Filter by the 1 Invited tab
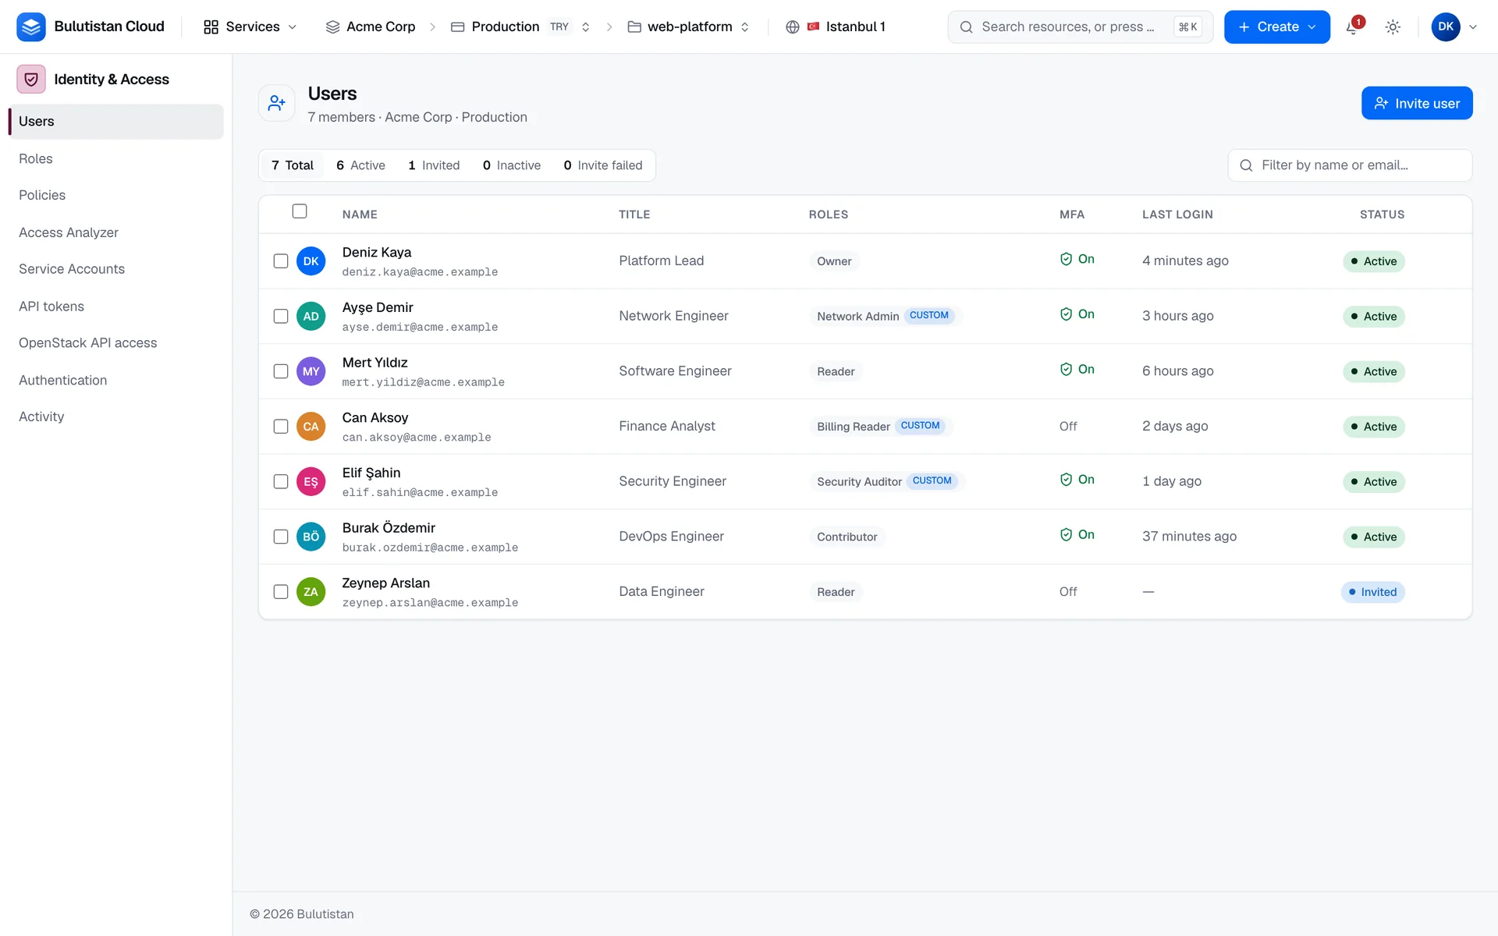 coord(434,165)
